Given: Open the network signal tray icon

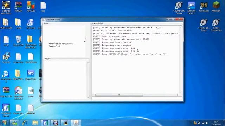Looking at the screenshot, I should 203,123.
